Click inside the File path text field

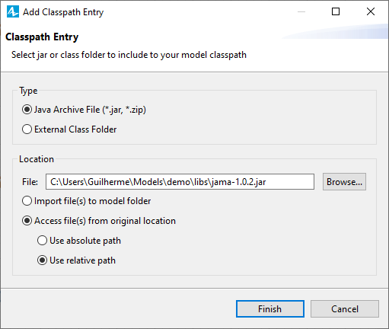tap(180, 182)
